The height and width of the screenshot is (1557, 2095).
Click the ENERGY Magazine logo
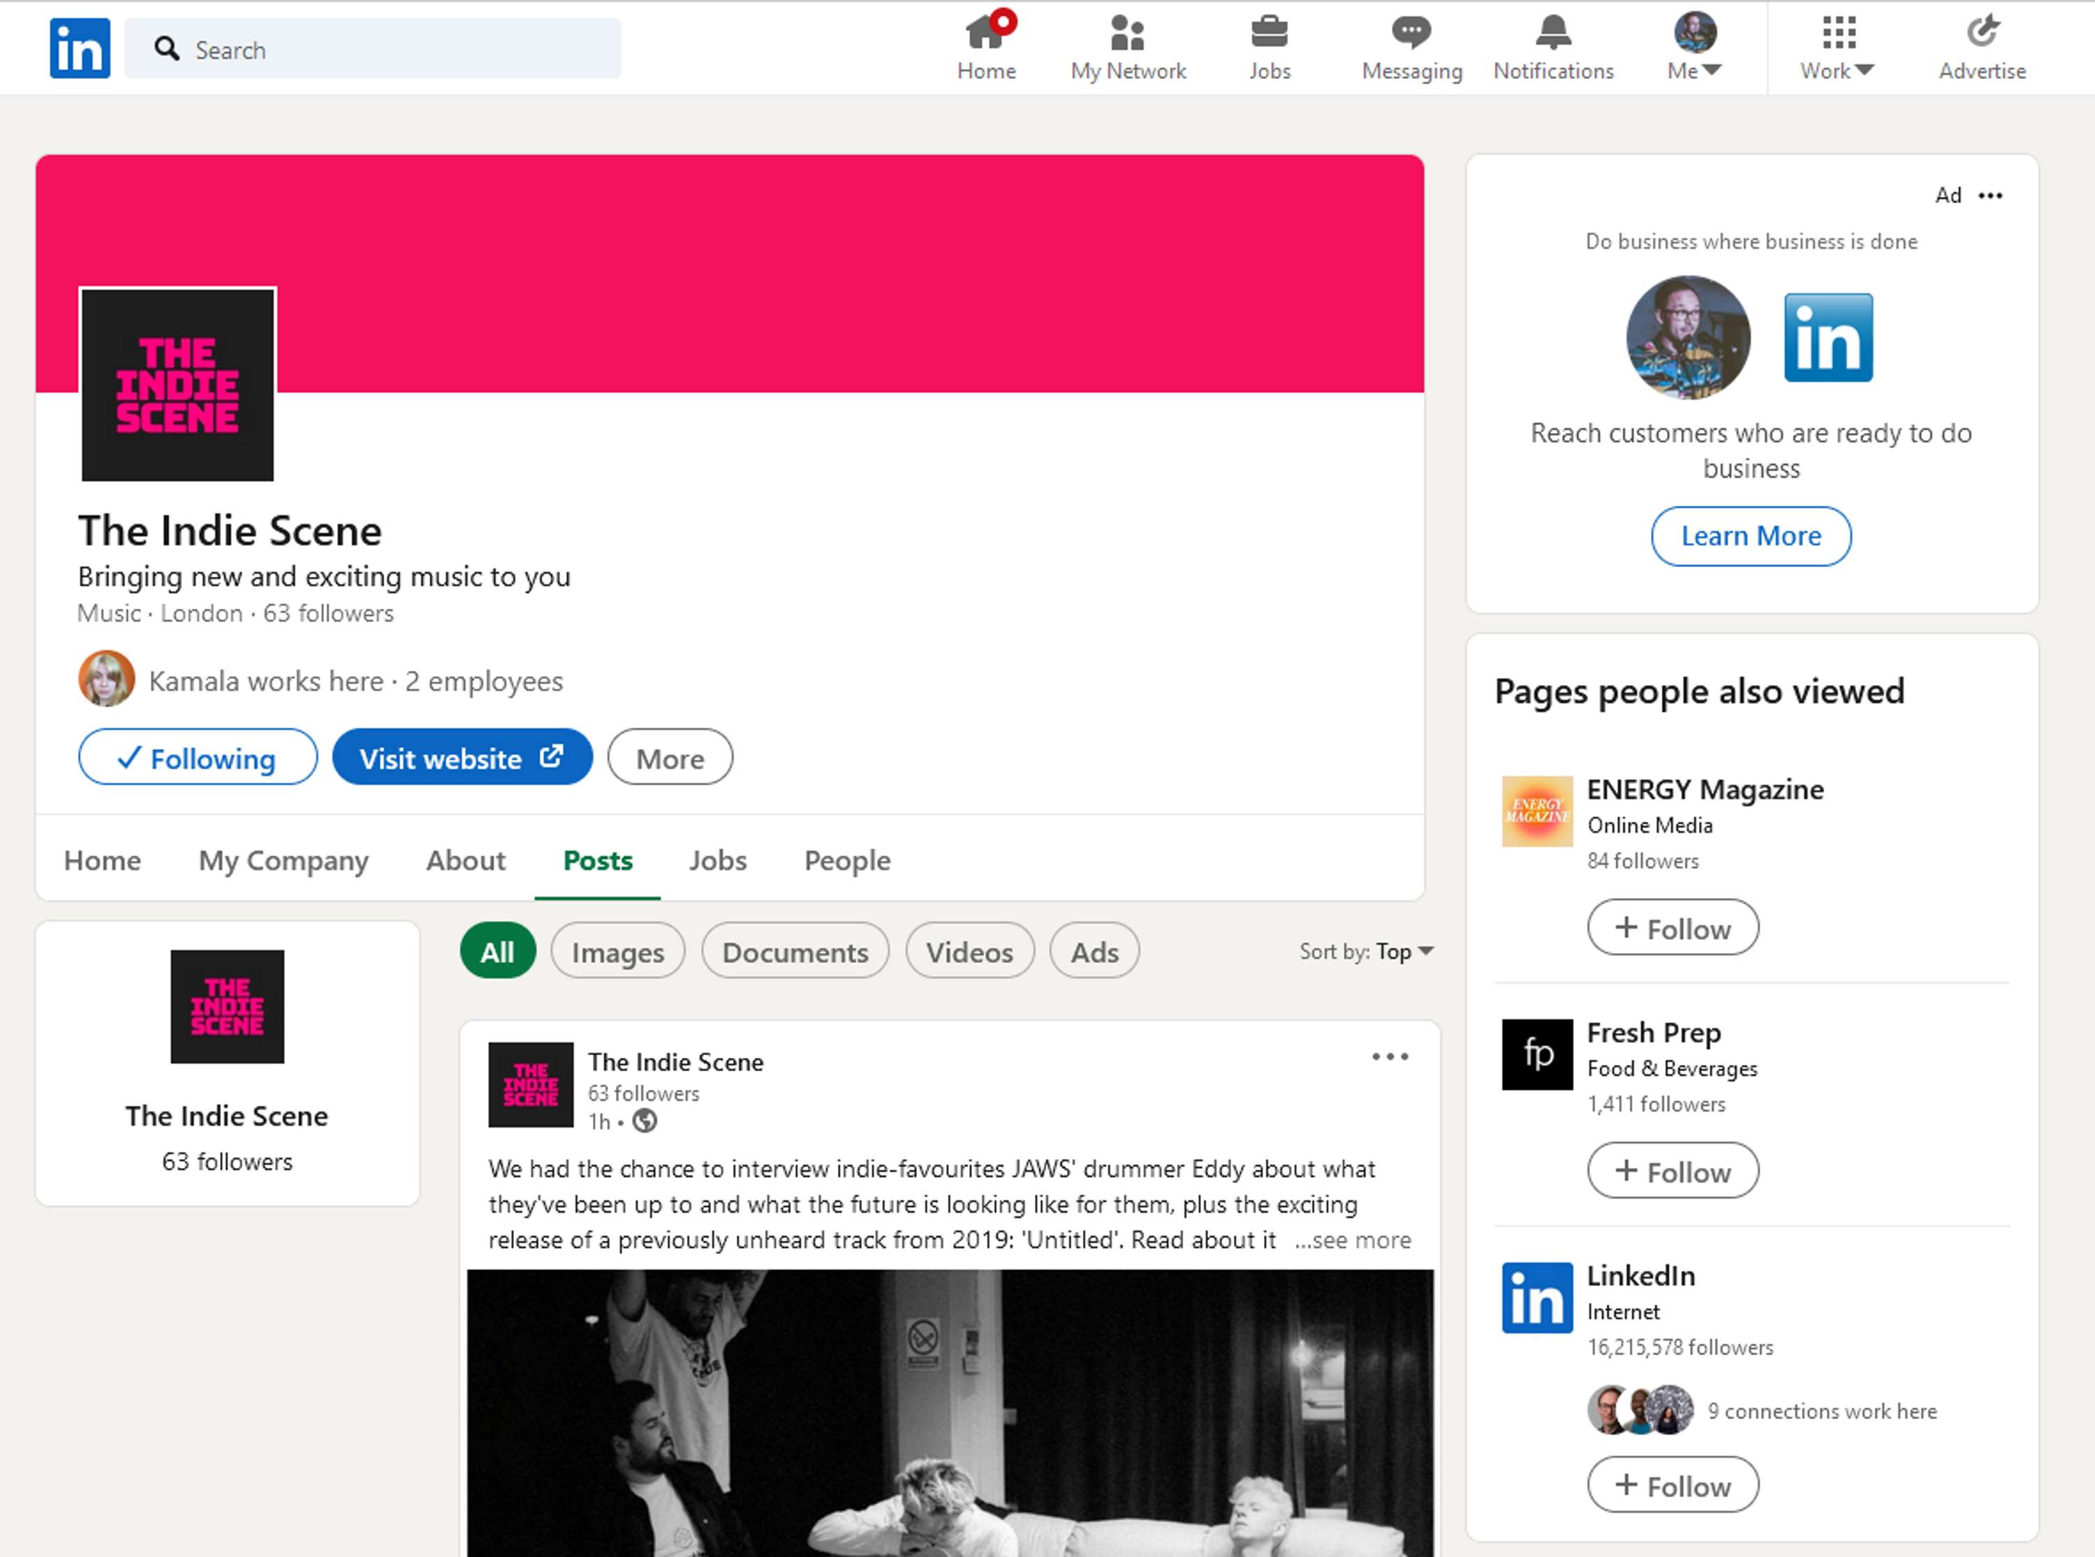pyautogui.click(x=1537, y=811)
